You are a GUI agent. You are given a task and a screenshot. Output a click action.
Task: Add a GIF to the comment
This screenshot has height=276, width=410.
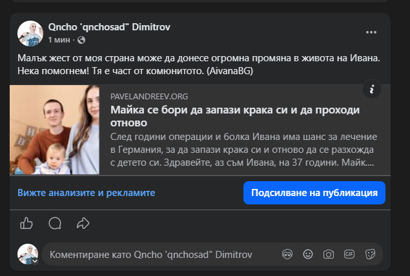point(349,254)
